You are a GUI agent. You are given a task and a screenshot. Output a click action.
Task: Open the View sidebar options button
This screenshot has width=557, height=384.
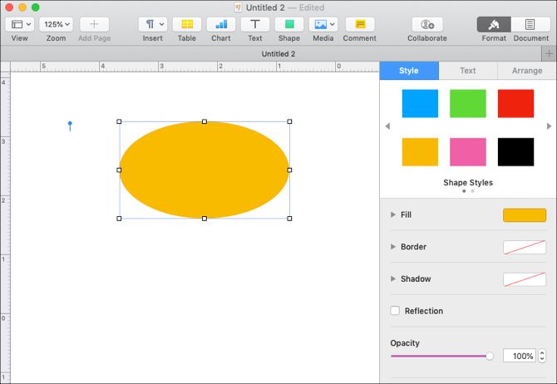[x=20, y=24]
